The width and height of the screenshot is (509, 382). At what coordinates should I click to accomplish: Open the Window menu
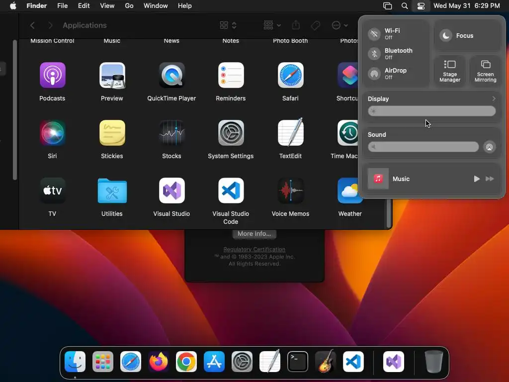(156, 6)
